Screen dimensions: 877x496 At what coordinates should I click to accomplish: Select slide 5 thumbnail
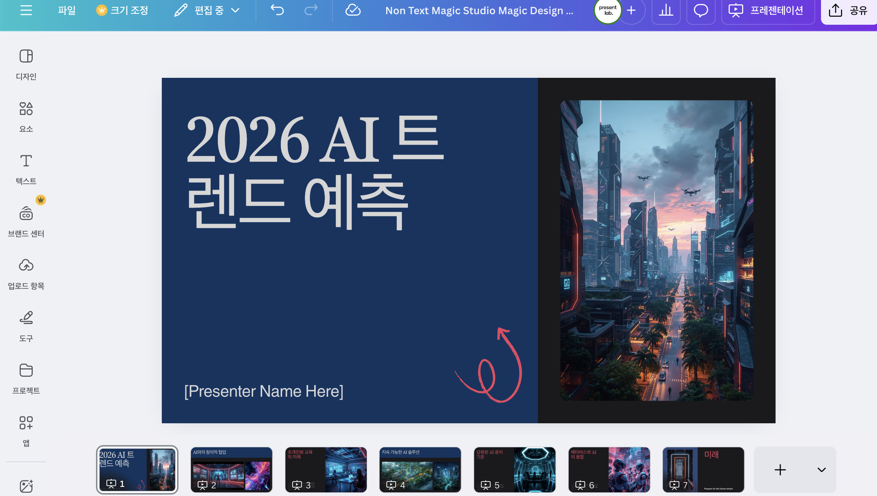[x=514, y=469]
